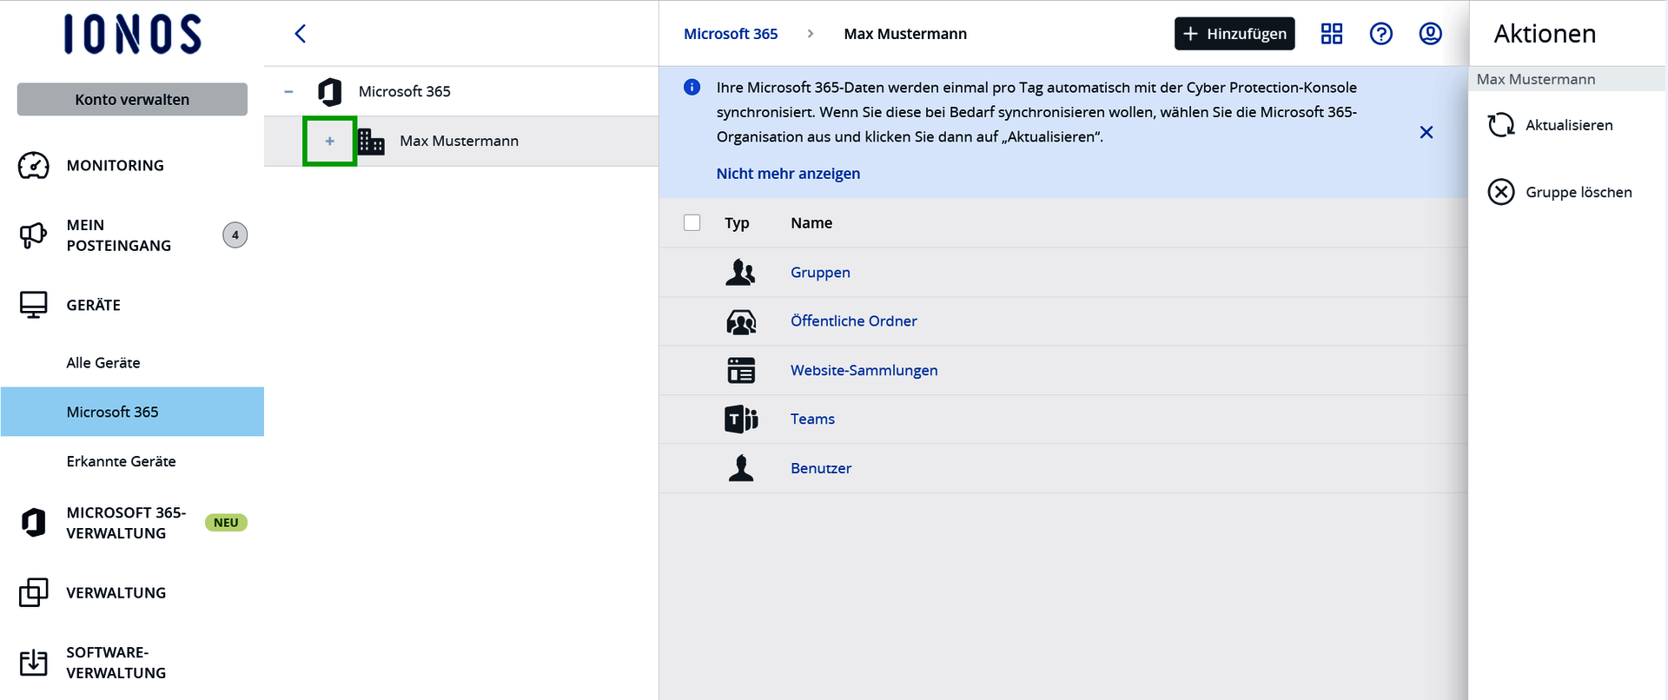
Task: Click the Geräte monitor icon
Action: (34, 305)
